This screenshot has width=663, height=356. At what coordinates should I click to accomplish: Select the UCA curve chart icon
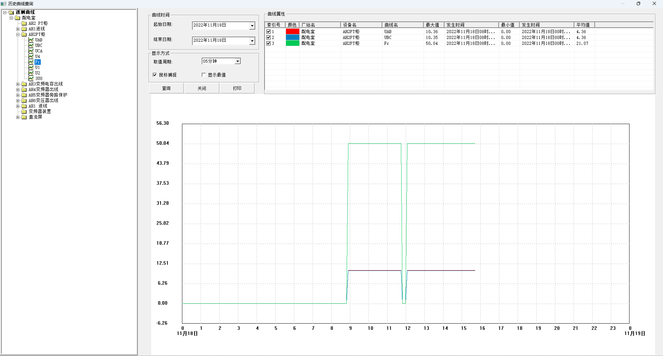[x=31, y=51]
